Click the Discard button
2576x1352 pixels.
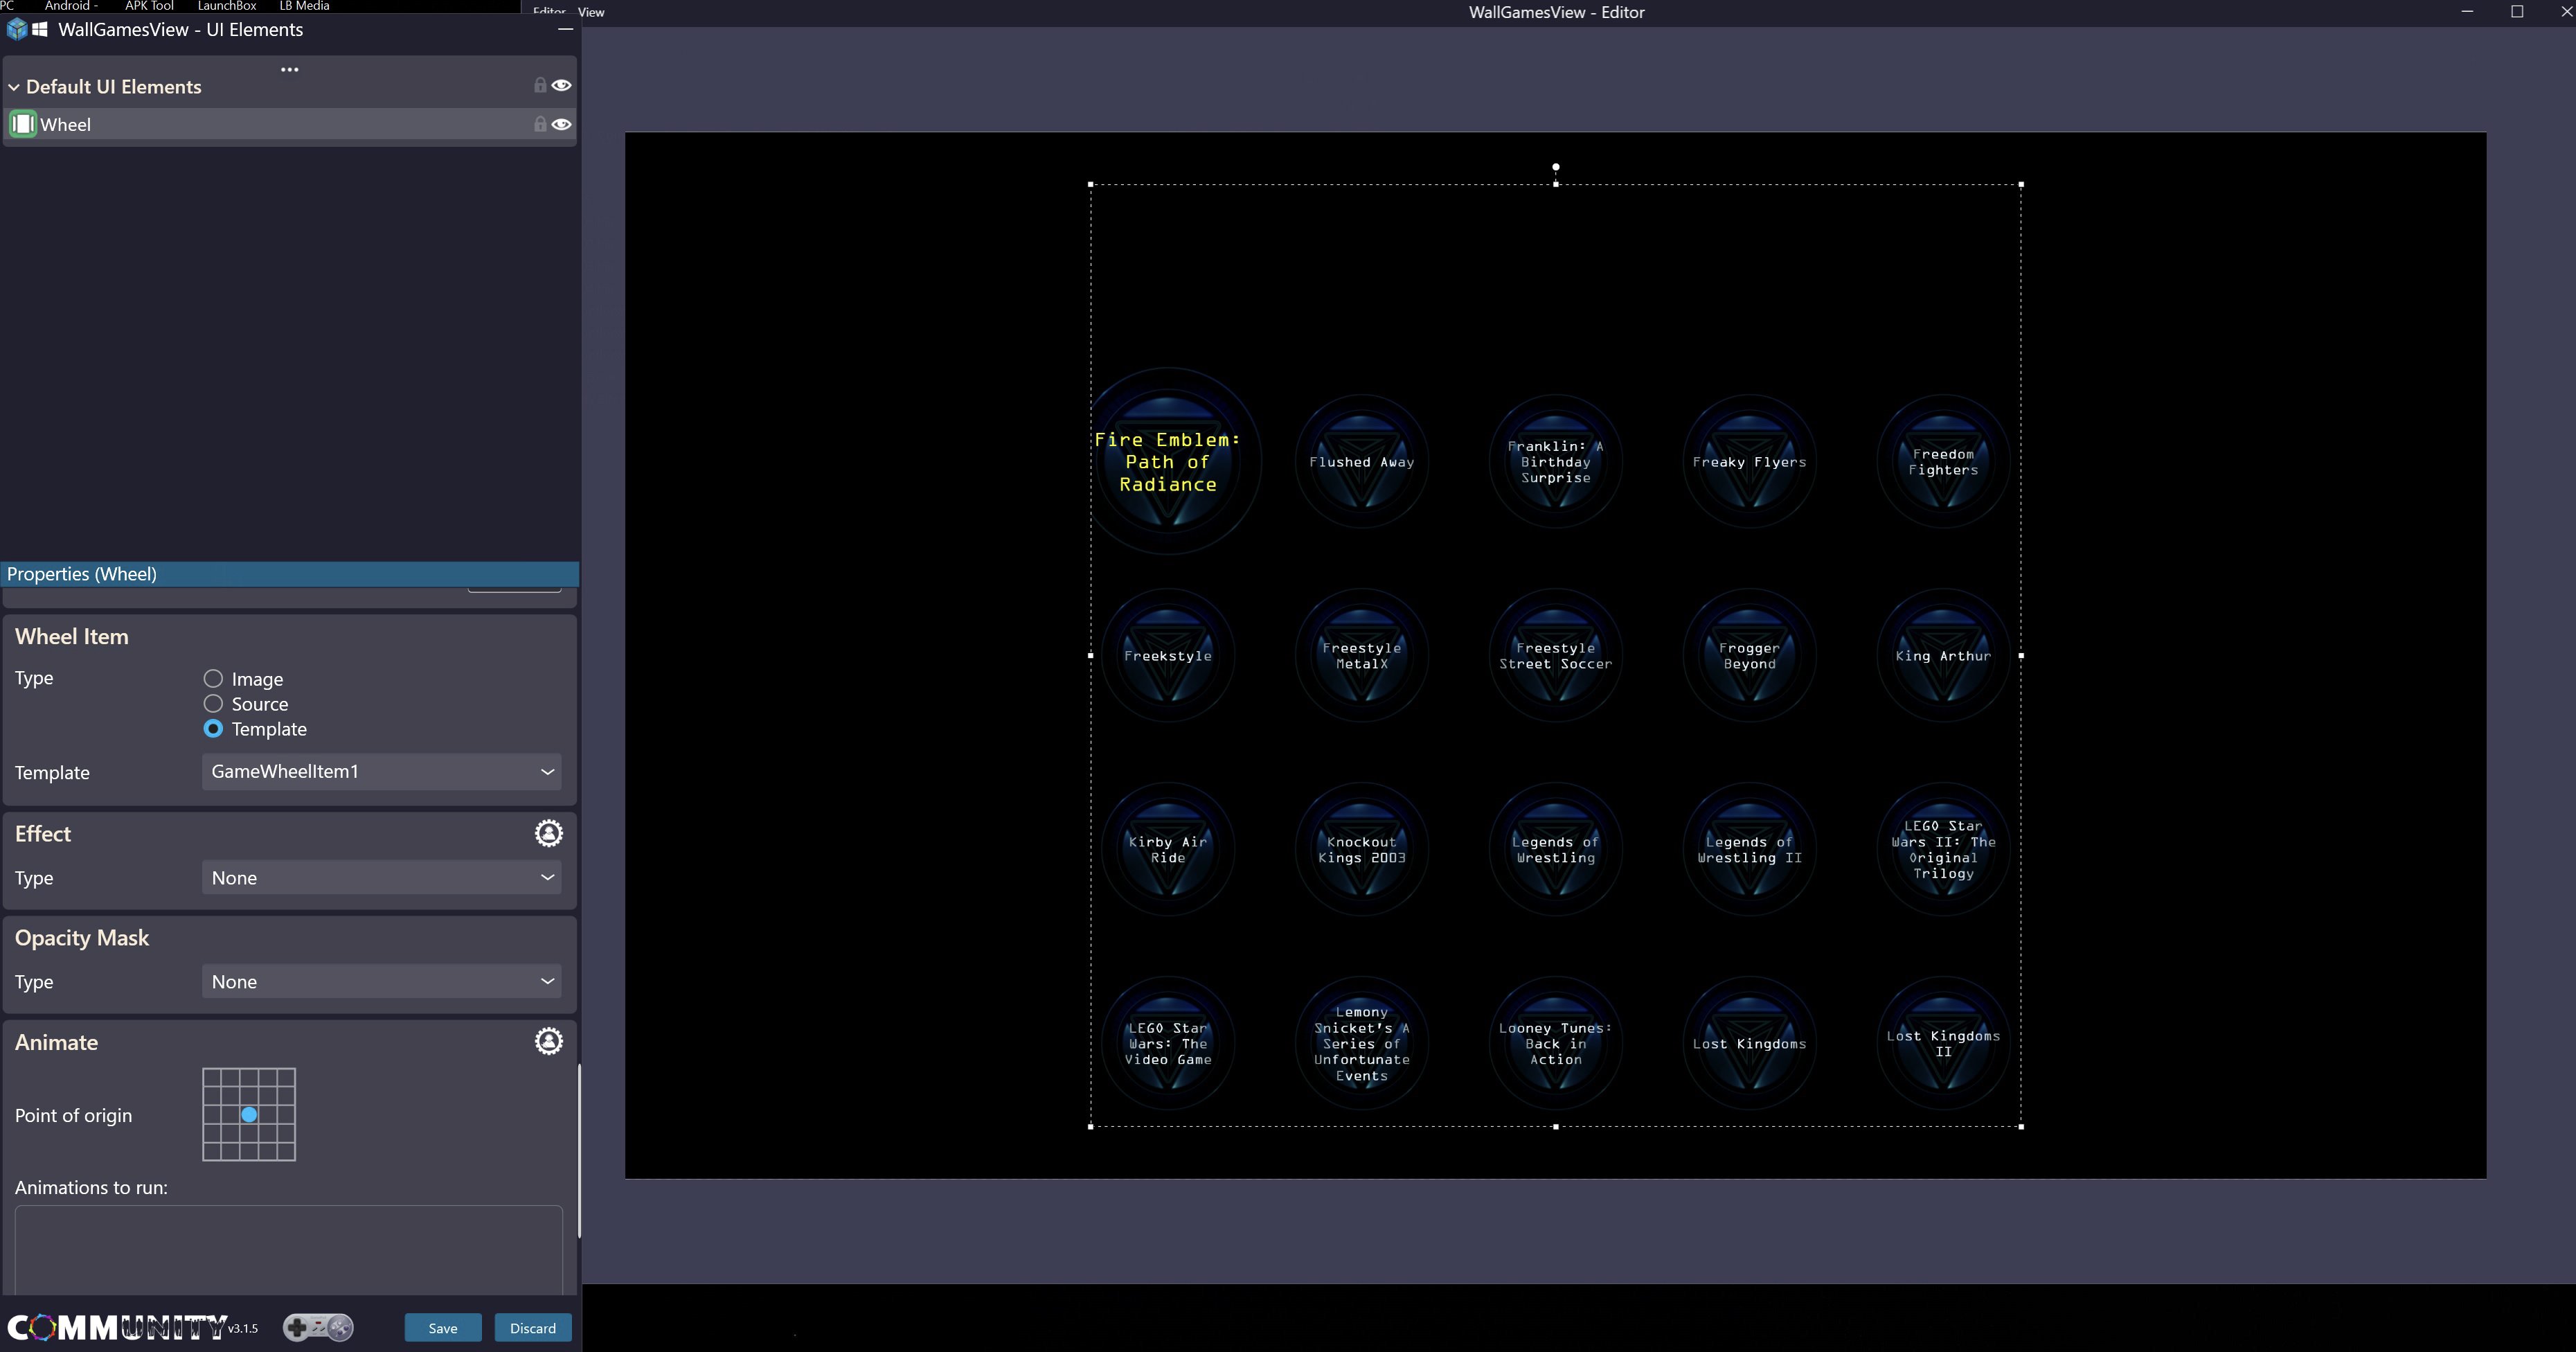533,1328
